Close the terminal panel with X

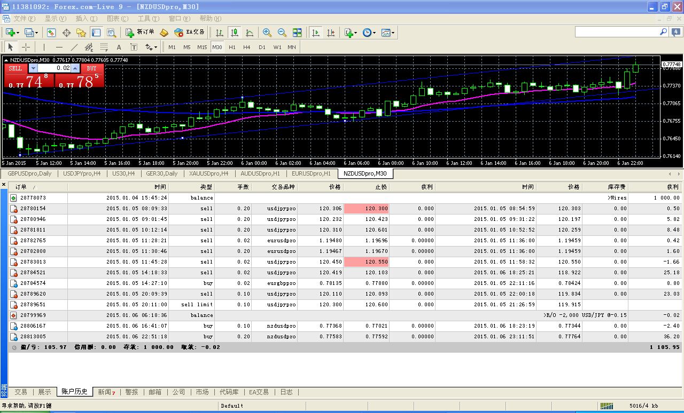[x=4, y=185]
